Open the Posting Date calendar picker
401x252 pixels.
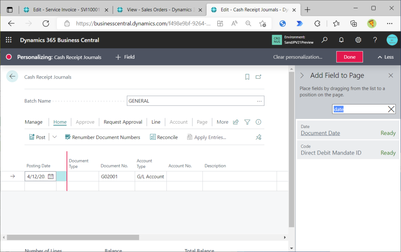(x=51, y=176)
